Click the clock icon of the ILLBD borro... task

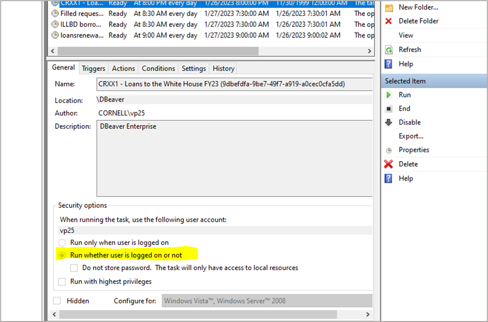[55, 24]
